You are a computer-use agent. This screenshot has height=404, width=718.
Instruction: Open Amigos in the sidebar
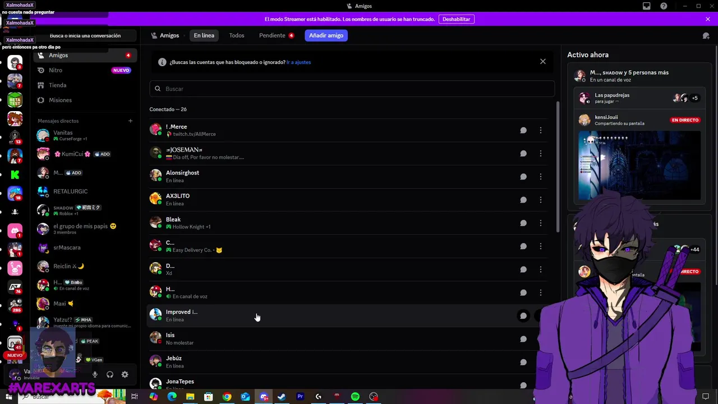(x=84, y=56)
